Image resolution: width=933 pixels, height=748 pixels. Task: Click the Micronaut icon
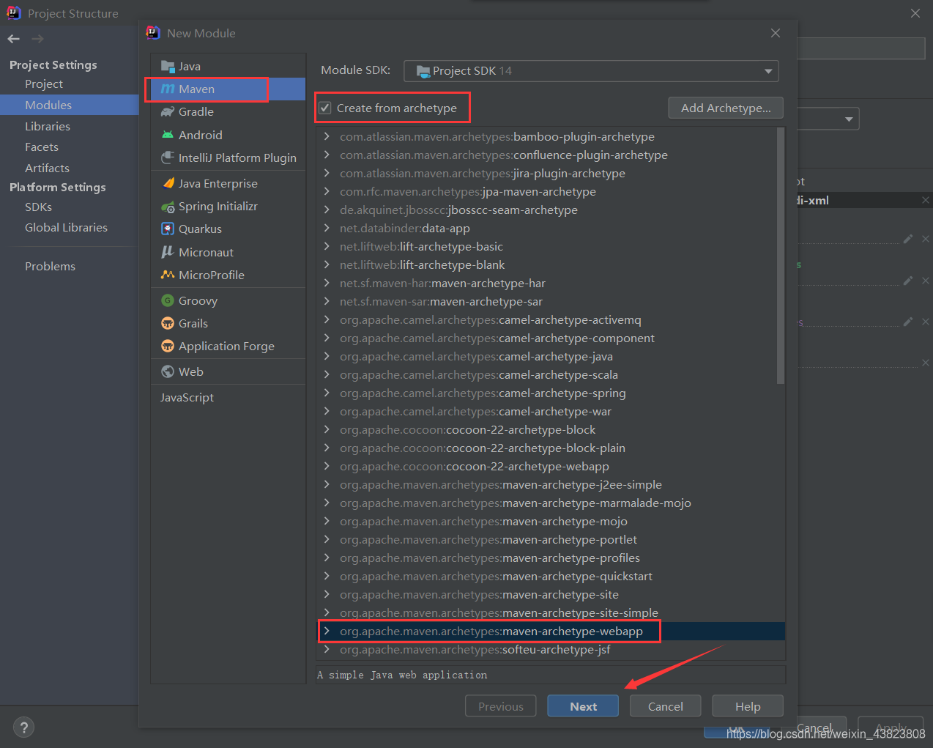coord(168,252)
